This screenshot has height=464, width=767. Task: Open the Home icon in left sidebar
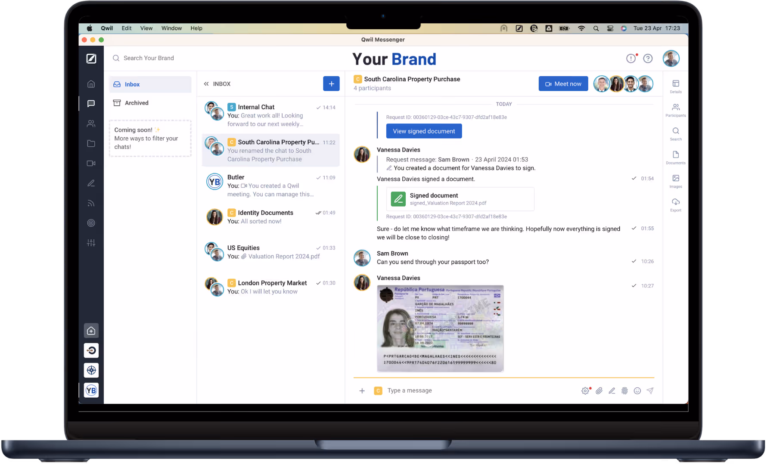point(91,84)
